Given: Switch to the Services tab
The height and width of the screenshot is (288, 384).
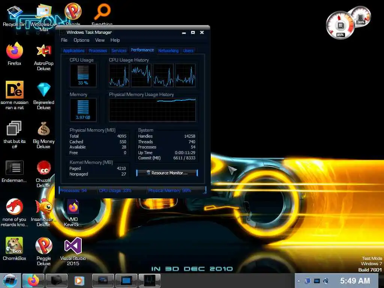Looking at the screenshot, I should (x=119, y=51).
